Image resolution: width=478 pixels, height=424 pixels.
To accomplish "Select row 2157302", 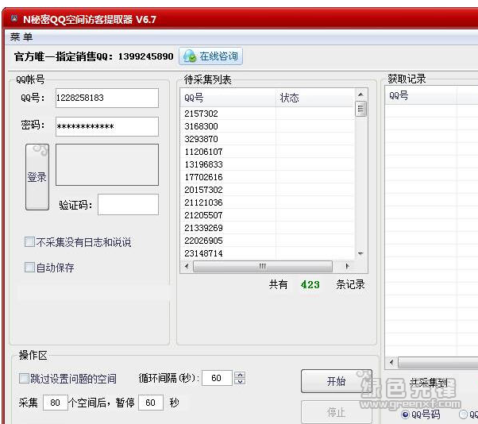I will [268, 114].
